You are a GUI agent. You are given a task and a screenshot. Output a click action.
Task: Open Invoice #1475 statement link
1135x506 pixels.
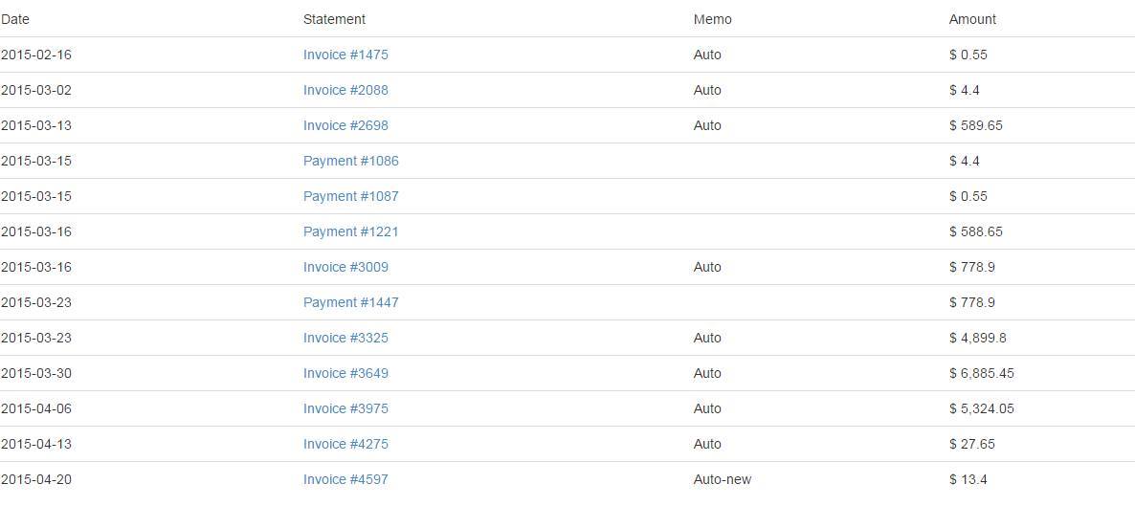click(x=345, y=55)
